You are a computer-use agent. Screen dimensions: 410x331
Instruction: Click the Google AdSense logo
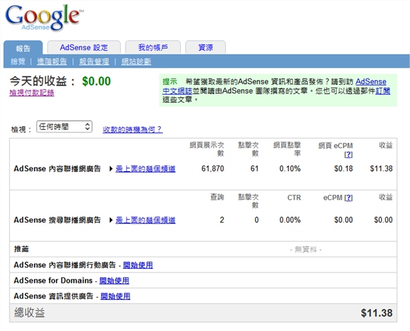44,18
